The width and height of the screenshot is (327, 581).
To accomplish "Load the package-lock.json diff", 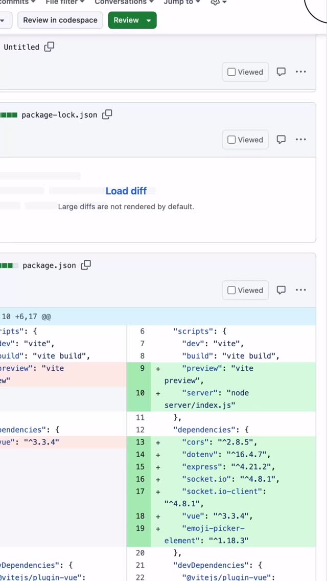I will point(126,191).
